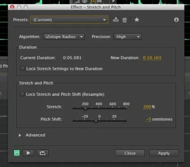Click the +0 dB level readout
Image resolution: width=190 pixels, height=167 pixels.
[x=96, y=1]
